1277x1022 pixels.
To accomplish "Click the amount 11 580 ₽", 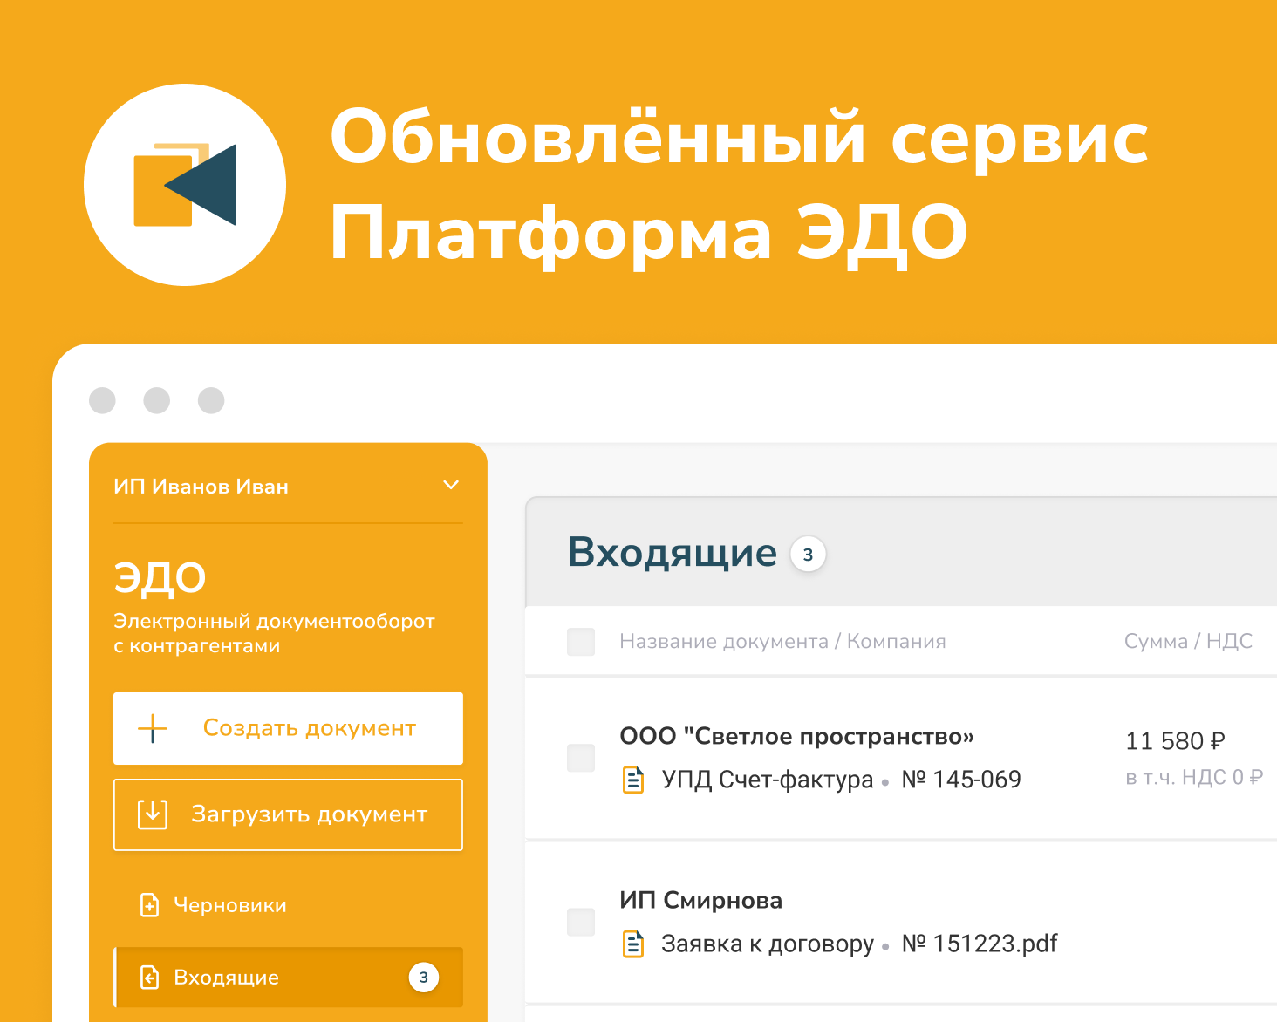I will pyautogui.click(x=1175, y=741).
